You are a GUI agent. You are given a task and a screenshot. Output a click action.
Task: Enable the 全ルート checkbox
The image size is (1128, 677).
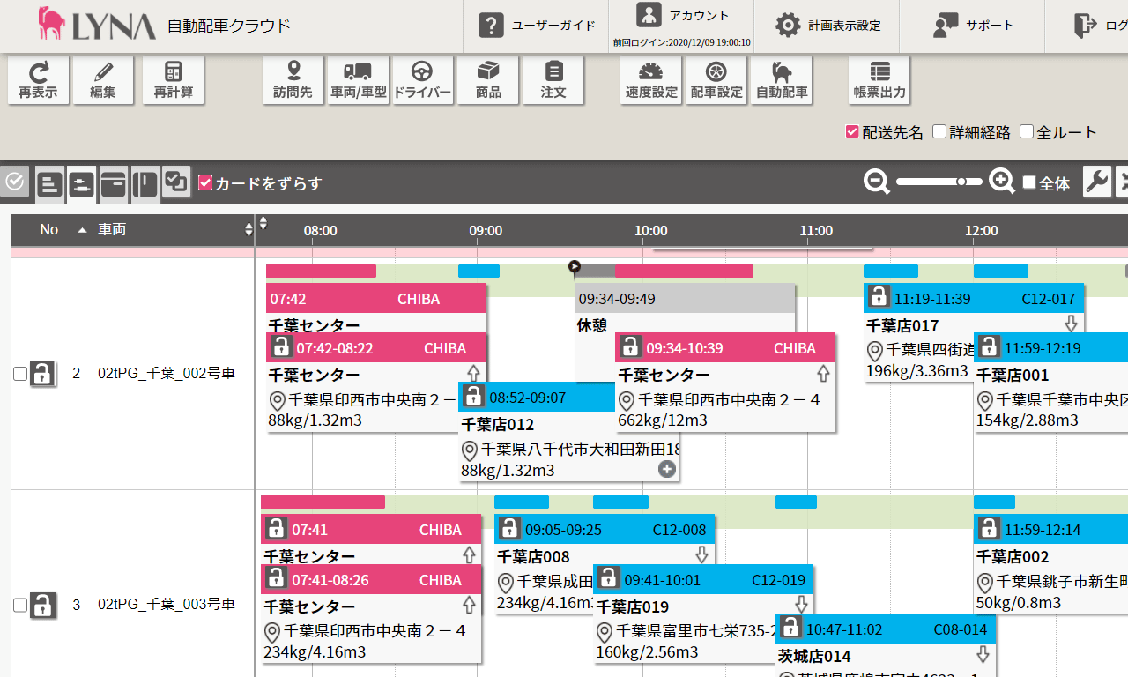[x=1027, y=131]
